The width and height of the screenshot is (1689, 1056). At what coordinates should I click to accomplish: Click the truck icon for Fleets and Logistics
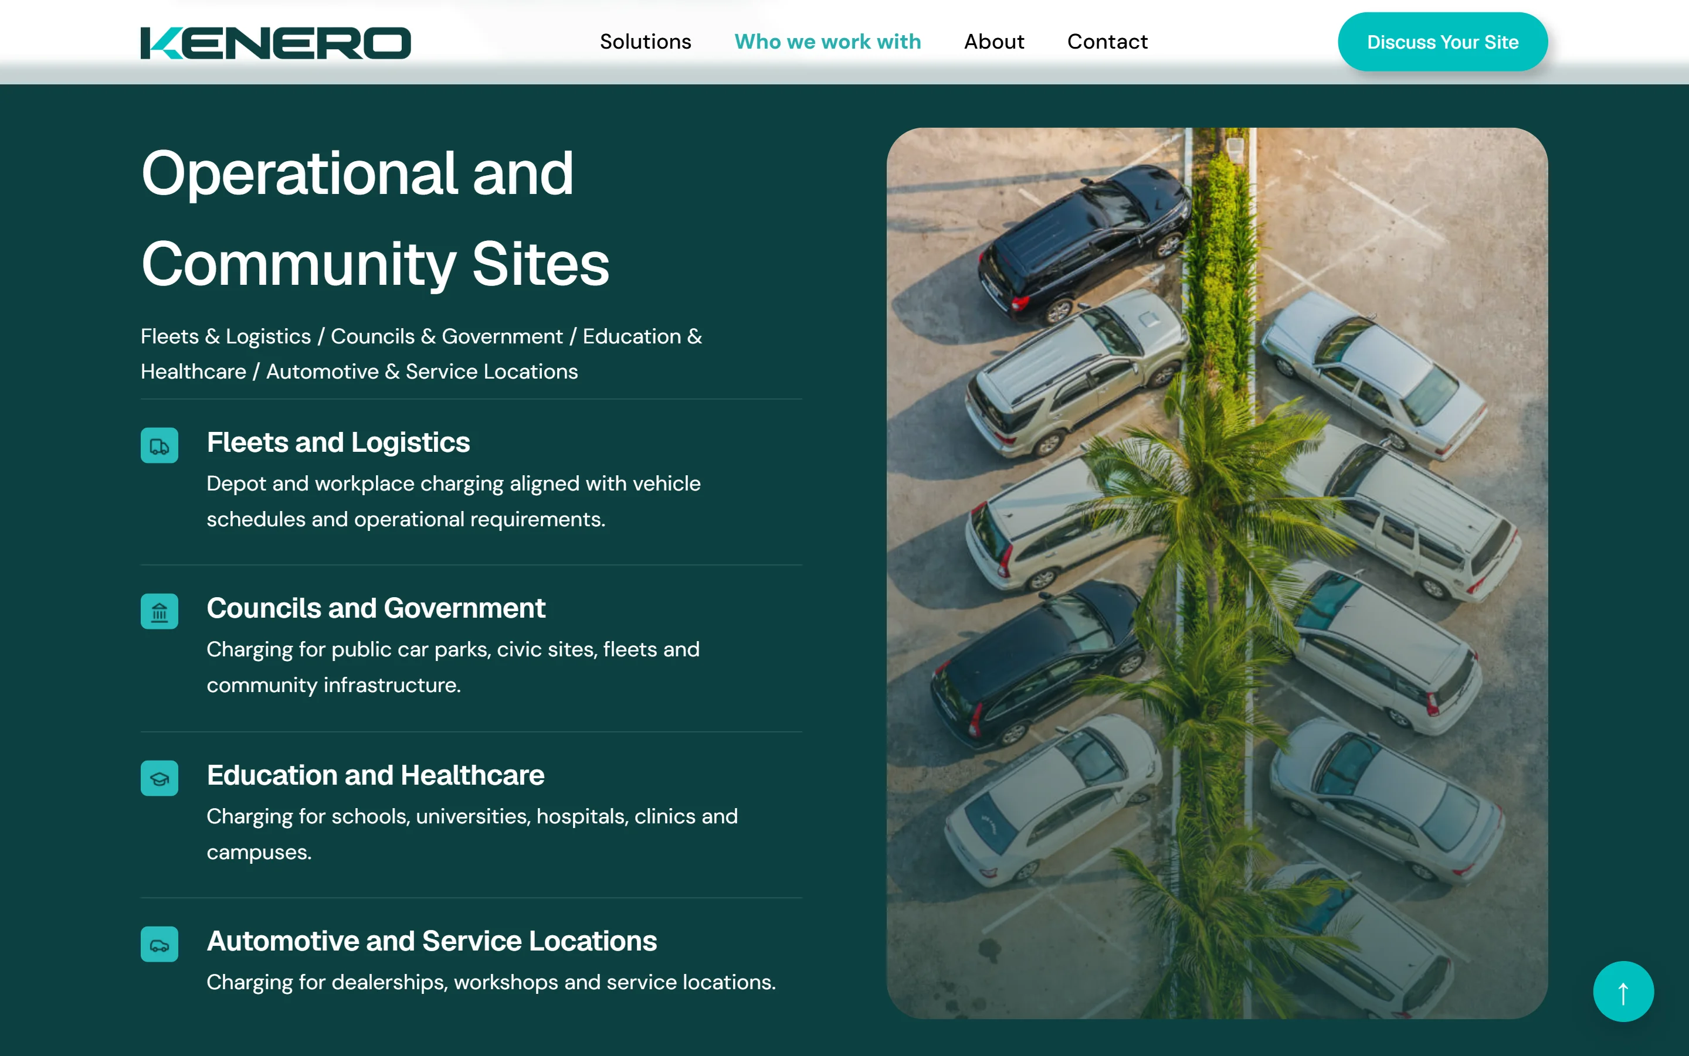pyautogui.click(x=160, y=445)
